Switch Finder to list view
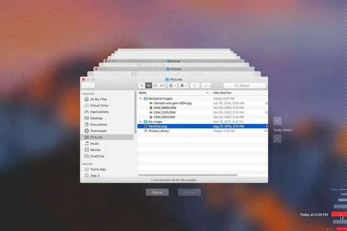Image resolution: width=347 pixels, height=231 pixels. 148,85
